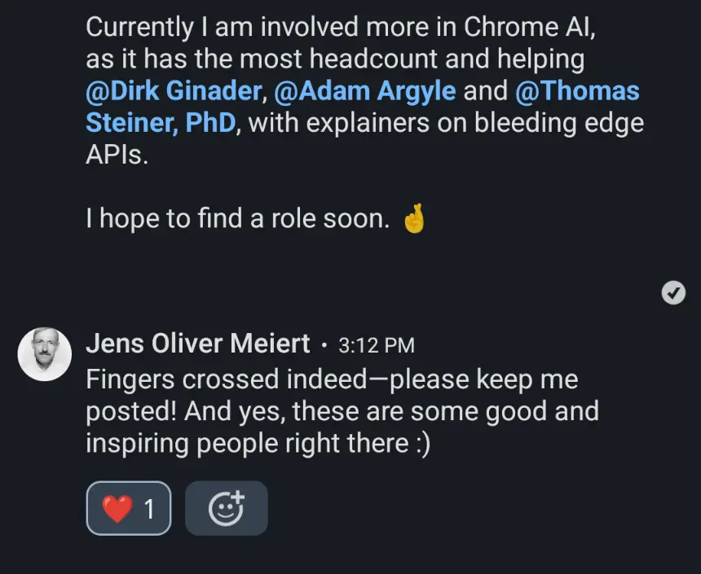
Task: Click the Jens Oliver Meiert sender name
Action: click(197, 344)
